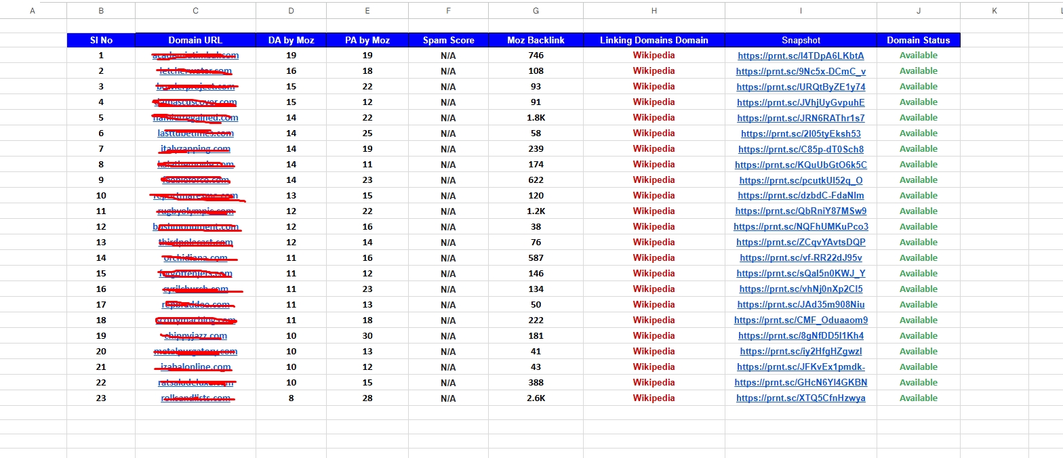Open snapshot link prnt.sc/sQaI5n0KWJ_Y
This screenshot has width=1063, height=458.
(801, 273)
